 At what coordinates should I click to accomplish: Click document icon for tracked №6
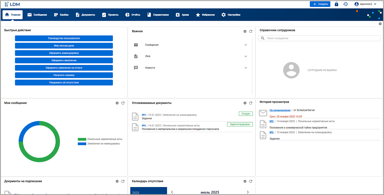(135, 127)
